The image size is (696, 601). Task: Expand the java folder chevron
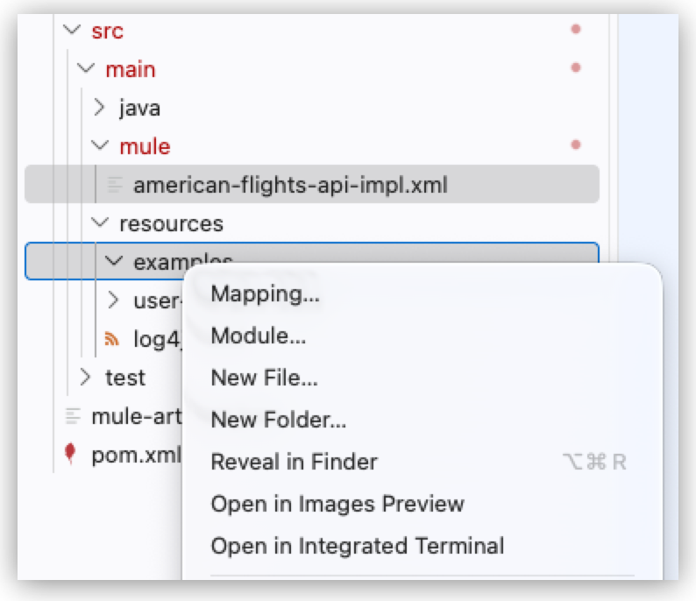click(99, 108)
